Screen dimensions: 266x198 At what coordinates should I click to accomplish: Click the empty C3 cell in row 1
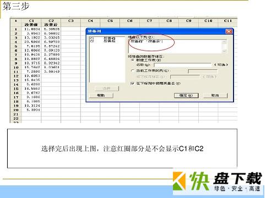70,29
